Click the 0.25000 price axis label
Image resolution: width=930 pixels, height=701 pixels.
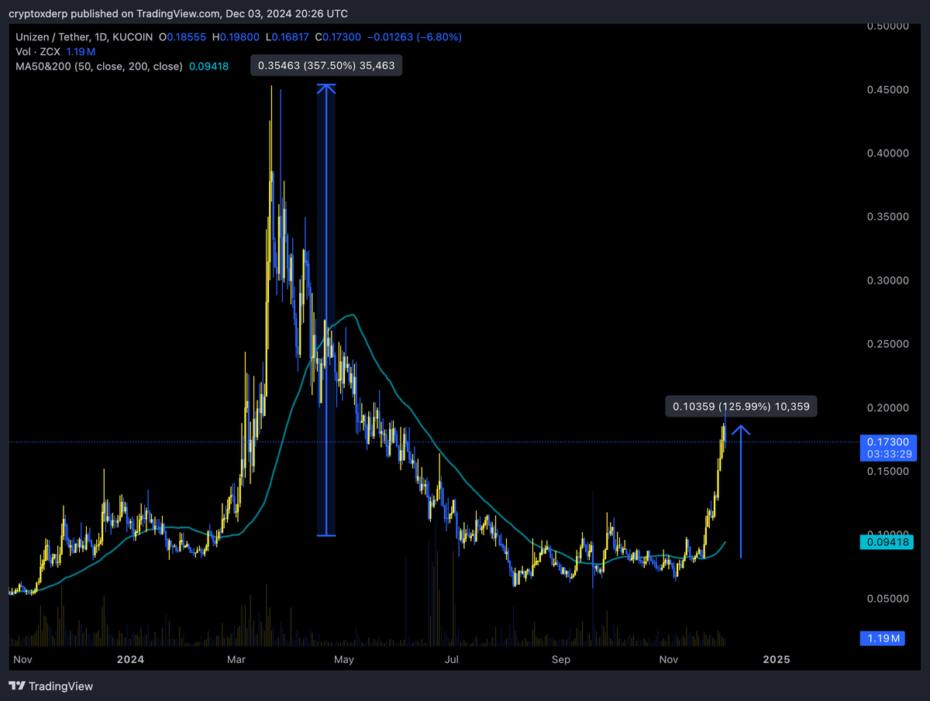coord(887,344)
